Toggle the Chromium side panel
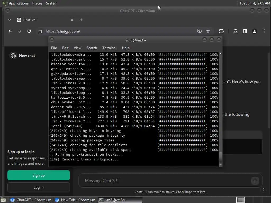The image size is (271, 203). 245,31
